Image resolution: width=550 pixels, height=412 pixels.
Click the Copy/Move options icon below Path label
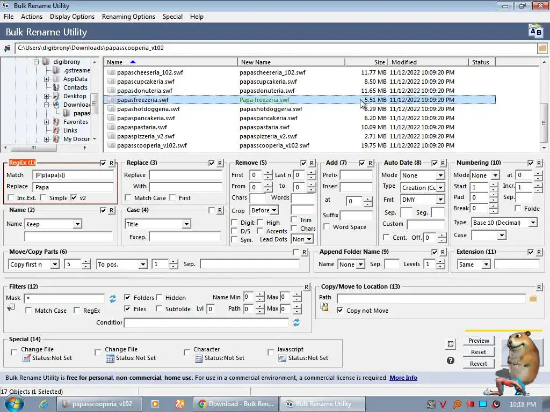(324, 307)
